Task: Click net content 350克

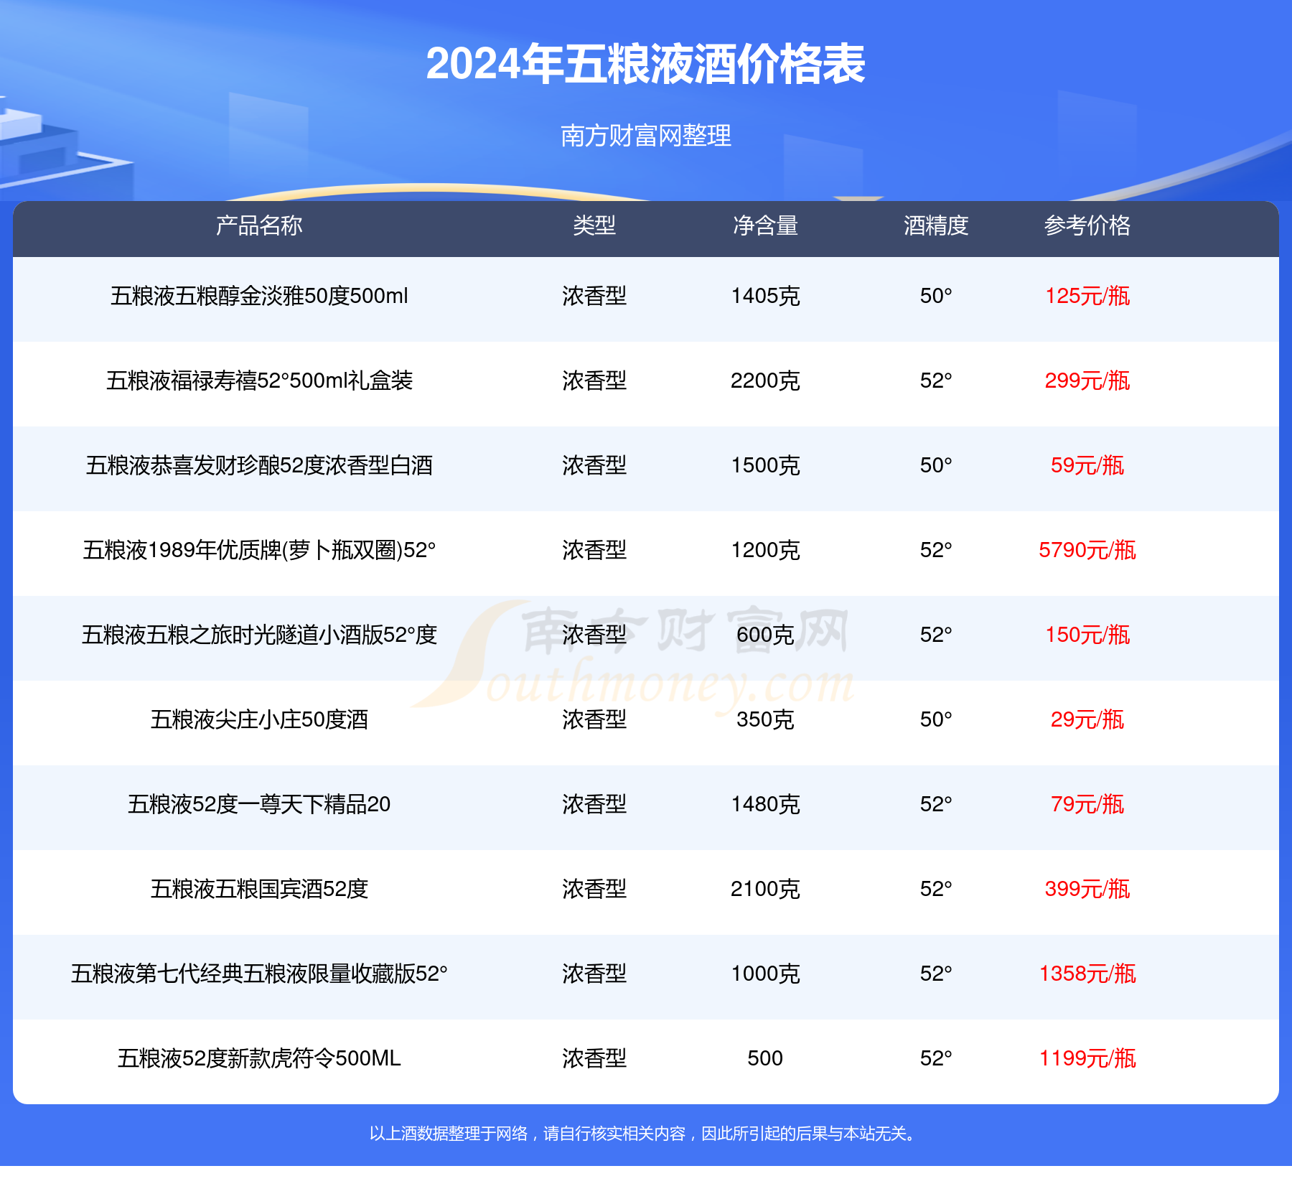Action: [765, 719]
